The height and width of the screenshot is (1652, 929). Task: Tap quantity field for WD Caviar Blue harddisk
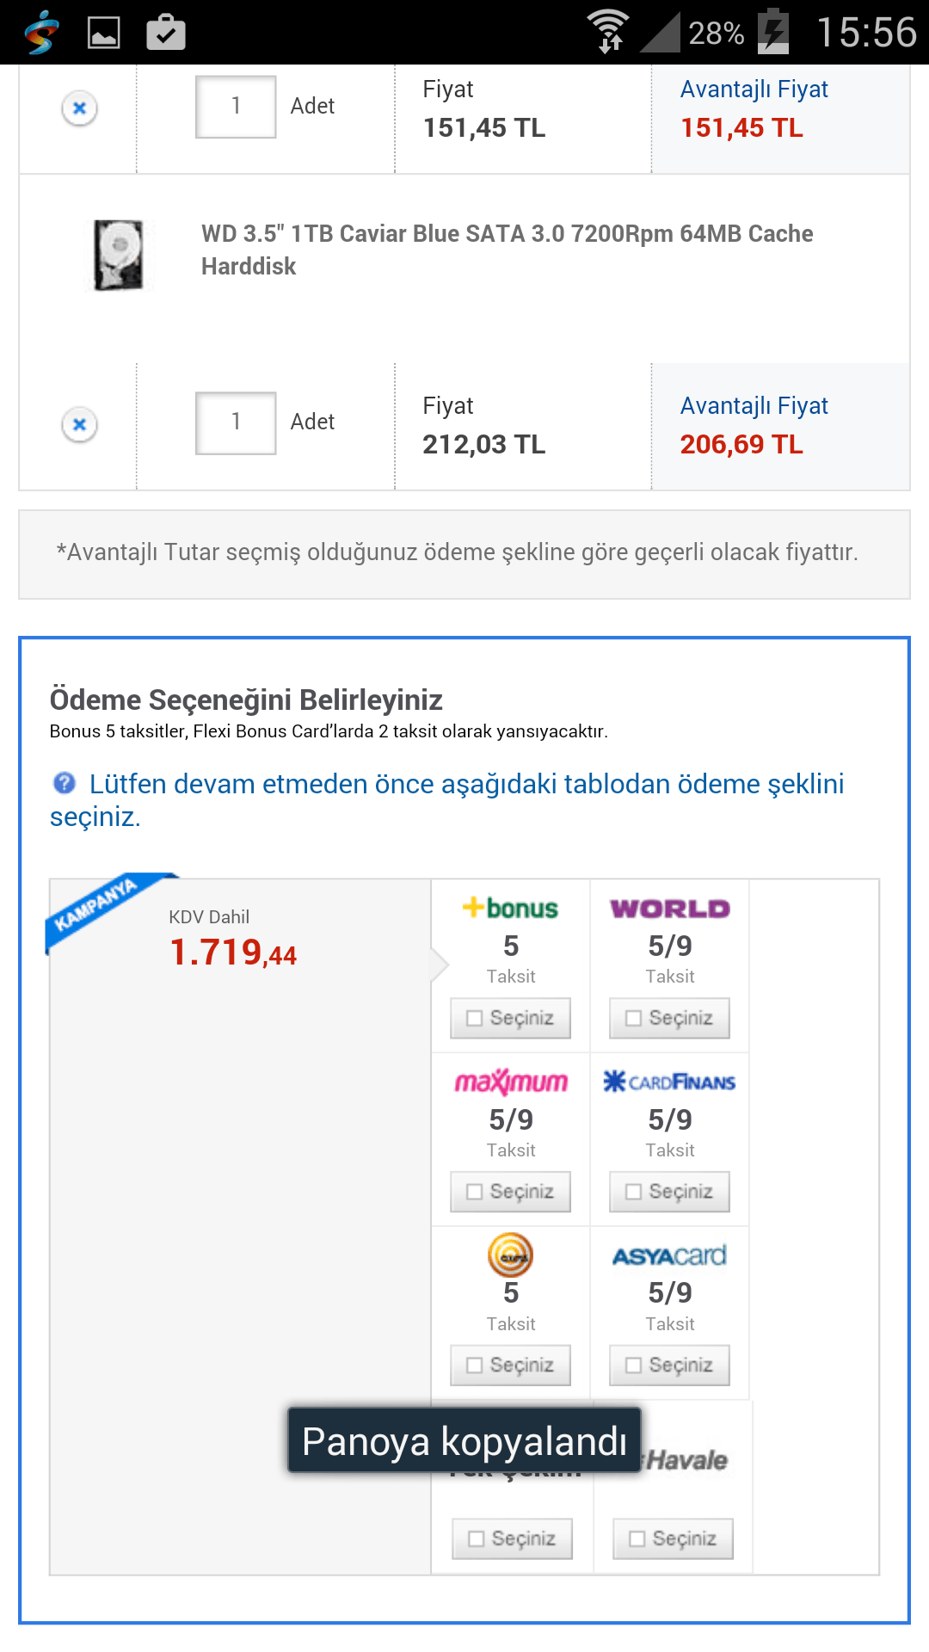point(236,422)
